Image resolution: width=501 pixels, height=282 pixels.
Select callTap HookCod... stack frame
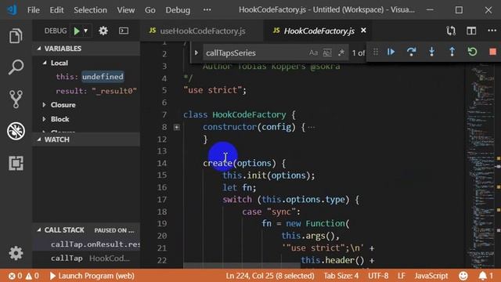tap(86, 258)
